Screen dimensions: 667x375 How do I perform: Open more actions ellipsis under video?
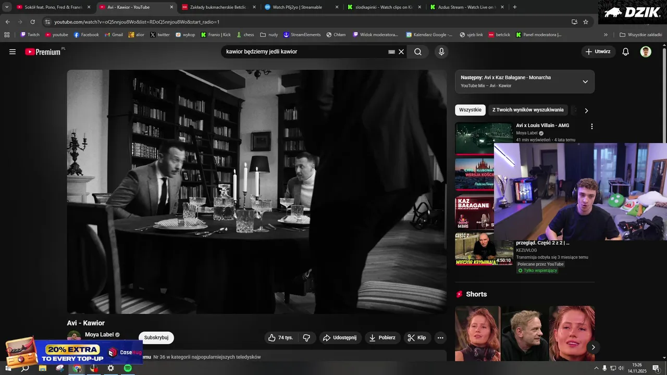[440, 337]
